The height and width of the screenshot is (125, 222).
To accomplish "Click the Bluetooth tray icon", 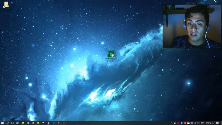I will (x=182, y=123).
